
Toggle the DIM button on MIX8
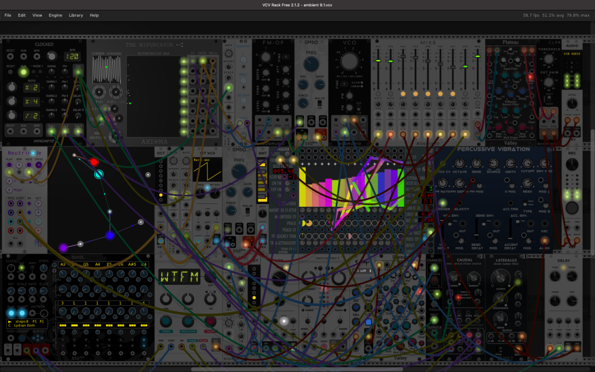[478, 105]
